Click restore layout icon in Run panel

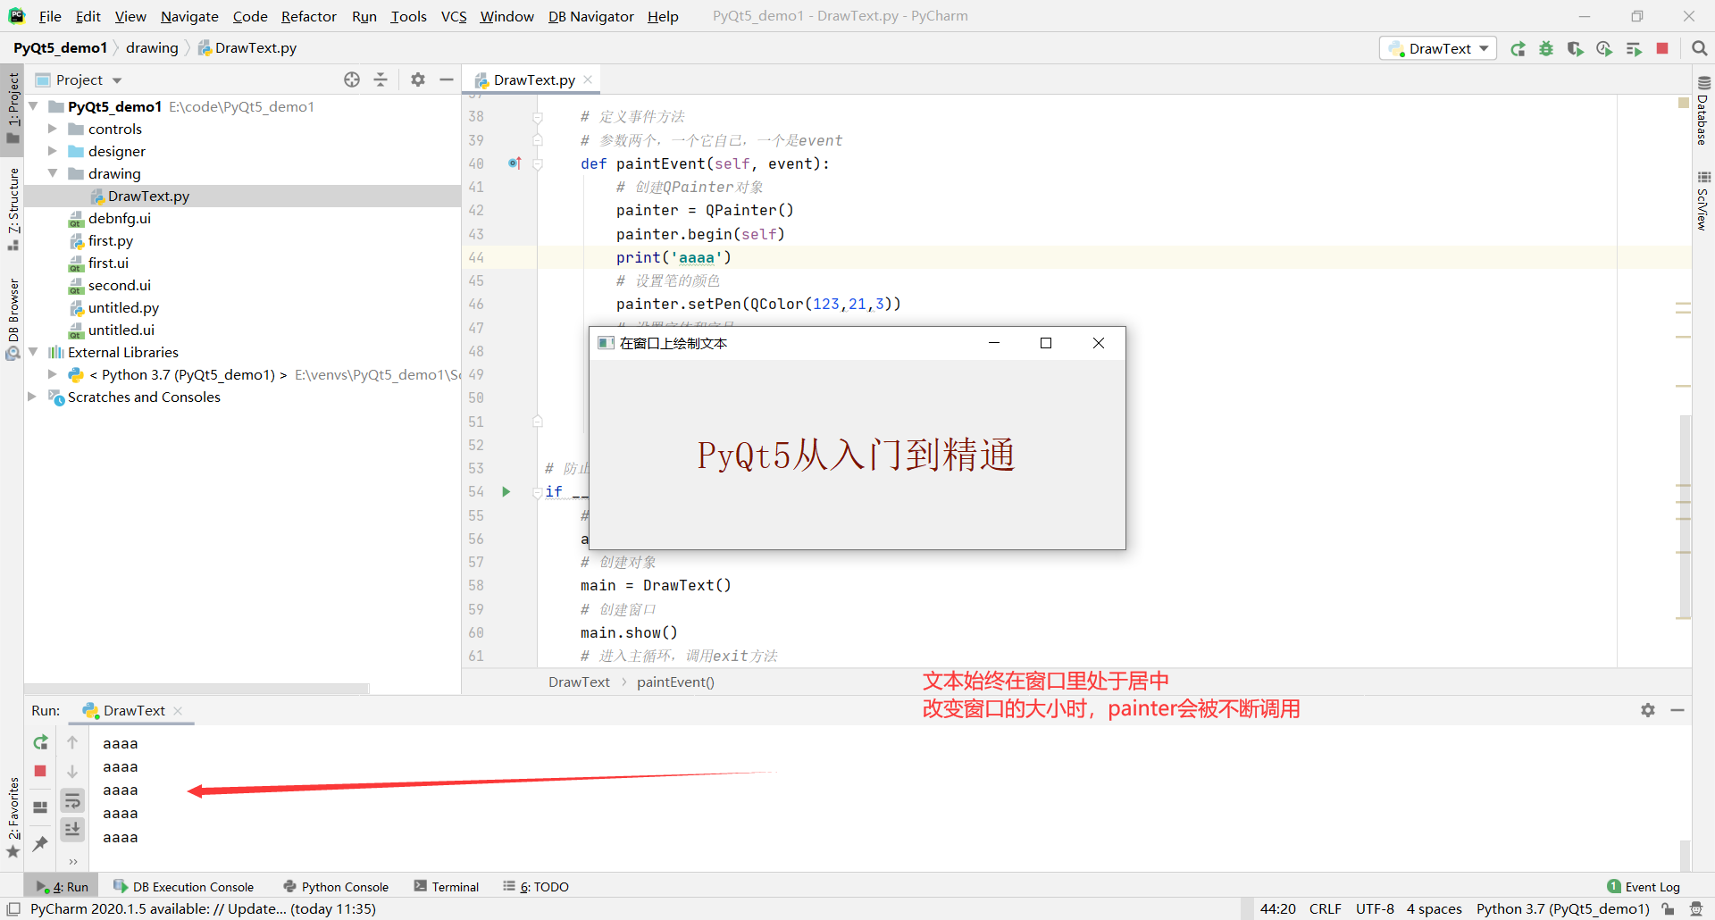[40, 807]
